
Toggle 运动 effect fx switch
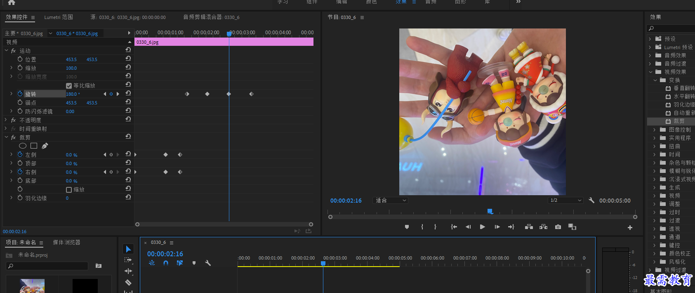pyautogui.click(x=13, y=51)
